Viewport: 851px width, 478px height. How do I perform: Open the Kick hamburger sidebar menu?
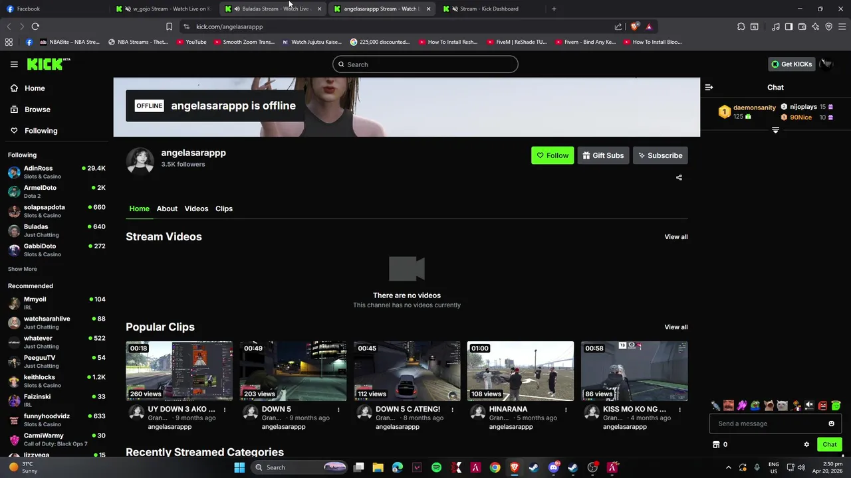click(14, 64)
